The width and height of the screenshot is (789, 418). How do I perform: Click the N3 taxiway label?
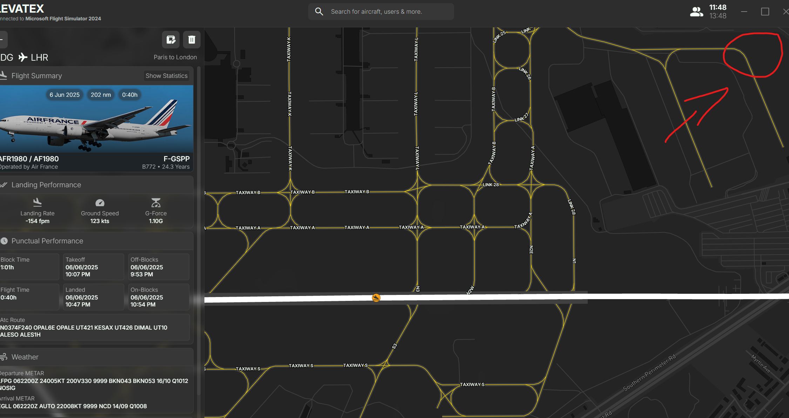point(418,289)
